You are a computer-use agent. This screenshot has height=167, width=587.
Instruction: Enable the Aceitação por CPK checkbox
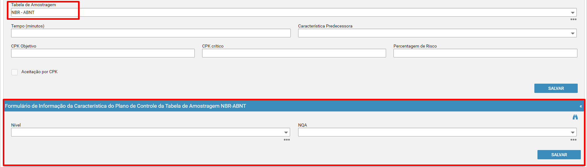(15, 72)
